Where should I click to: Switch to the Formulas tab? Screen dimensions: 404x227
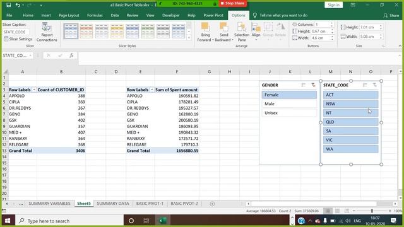[95, 15]
